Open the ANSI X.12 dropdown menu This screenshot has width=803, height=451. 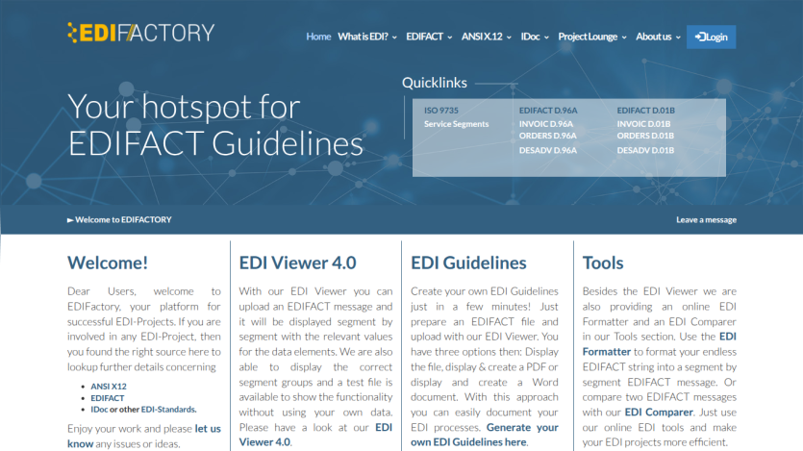click(487, 37)
